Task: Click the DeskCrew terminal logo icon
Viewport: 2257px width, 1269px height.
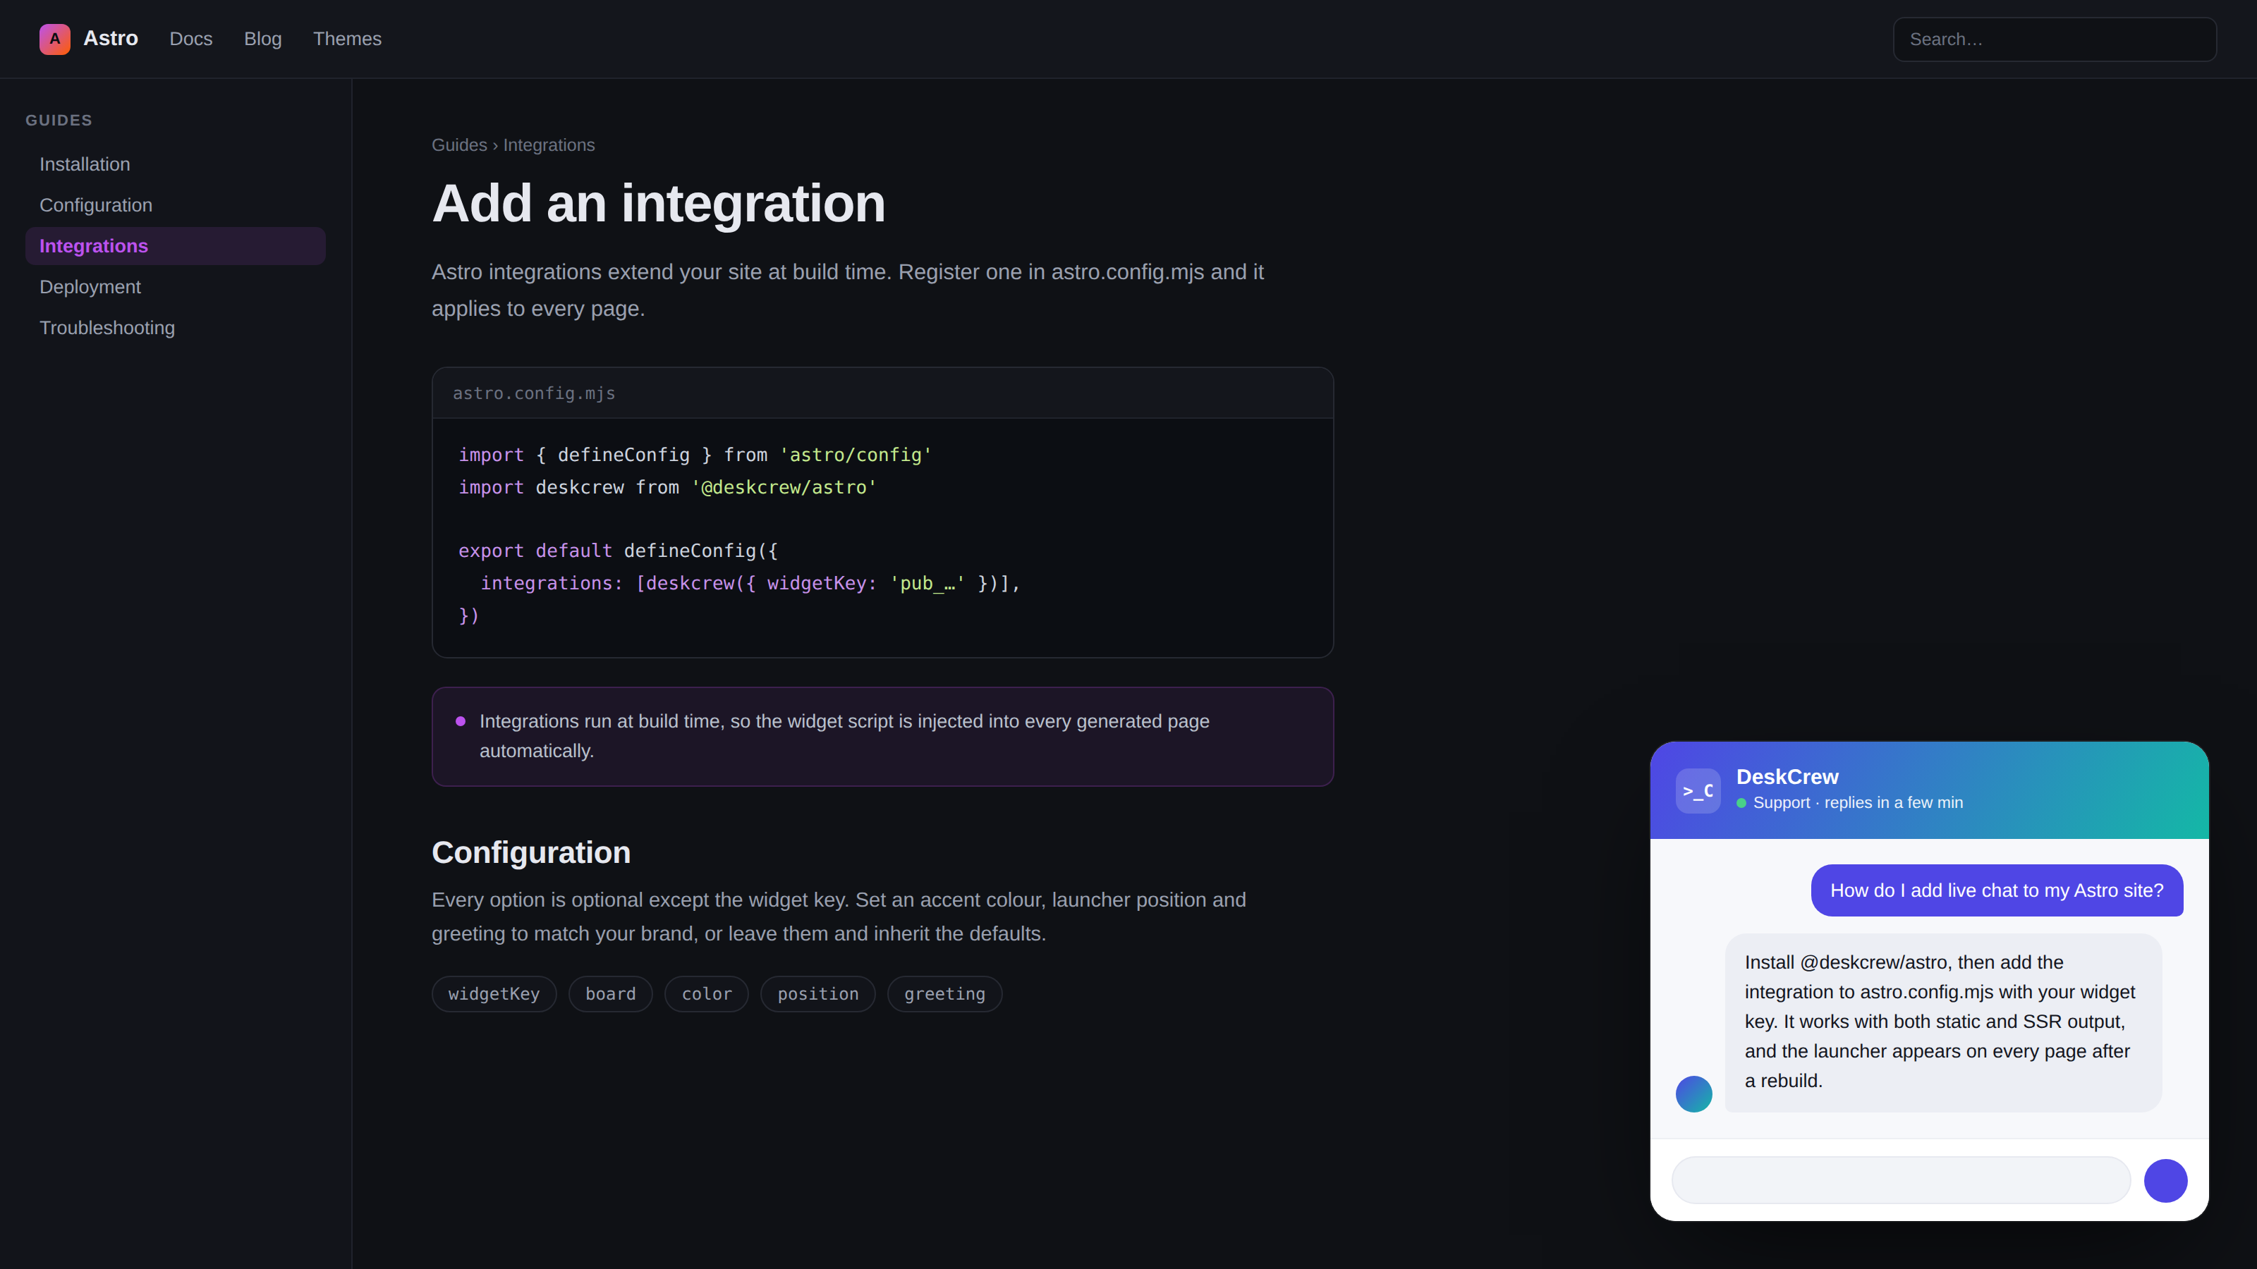Action: coord(1698,791)
